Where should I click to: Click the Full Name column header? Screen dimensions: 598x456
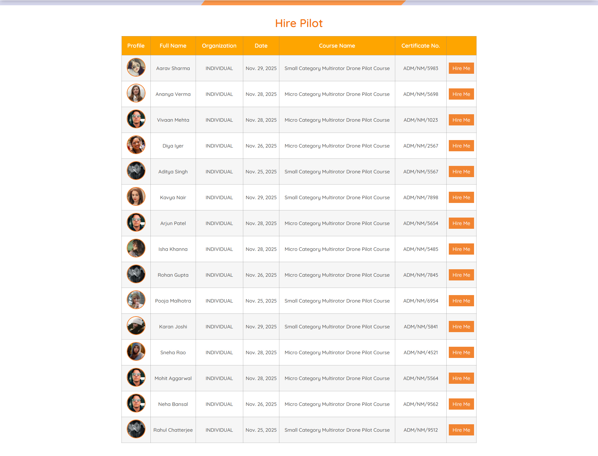click(x=173, y=46)
